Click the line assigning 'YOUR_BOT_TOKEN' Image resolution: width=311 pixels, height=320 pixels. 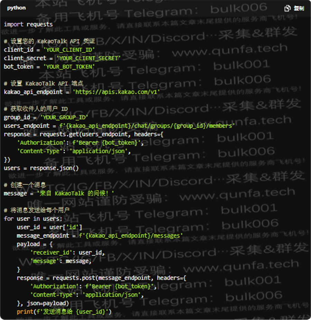click(x=49, y=67)
